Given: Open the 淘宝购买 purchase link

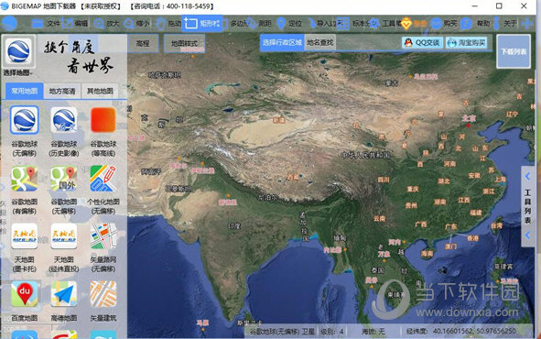Looking at the screenshot, I should click(467, 43).
